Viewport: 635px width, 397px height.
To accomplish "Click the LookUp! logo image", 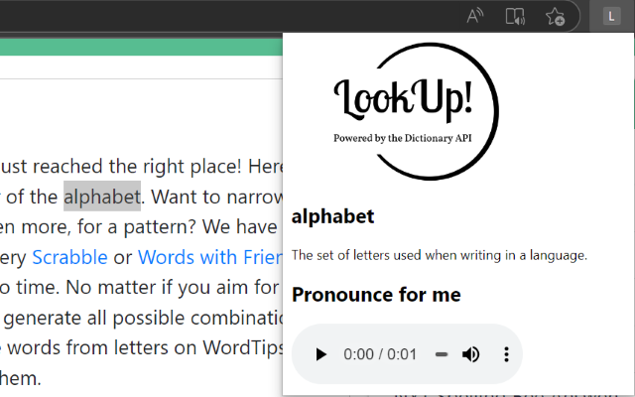I will 417,111.
